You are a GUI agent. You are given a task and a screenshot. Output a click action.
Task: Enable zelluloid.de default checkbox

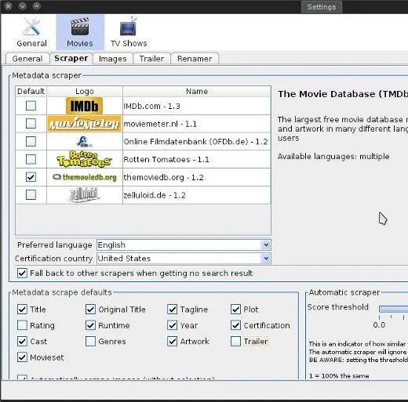tap(31, 195)
